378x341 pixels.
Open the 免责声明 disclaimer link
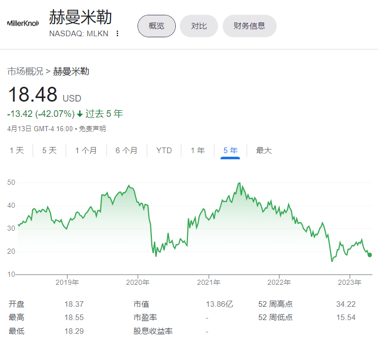pos(92,129)
